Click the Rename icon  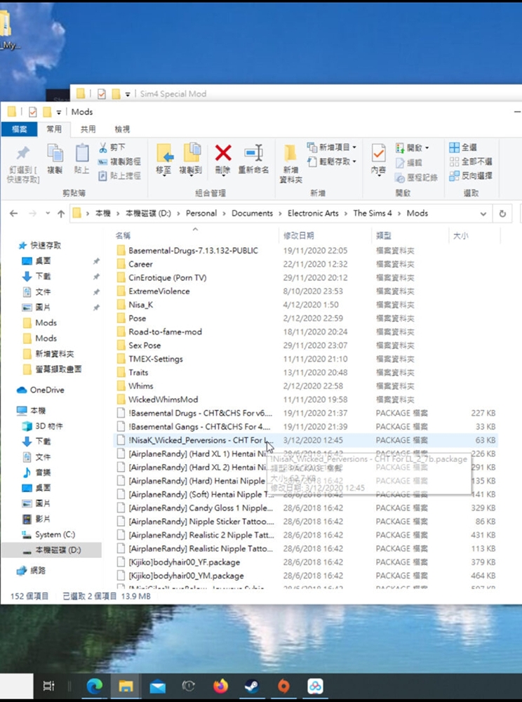click(253, 153)
